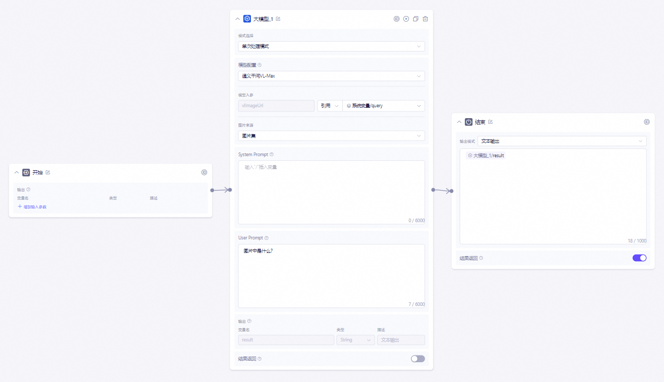Click the result variable name field

pyautogui.click(x=286, y=340)
